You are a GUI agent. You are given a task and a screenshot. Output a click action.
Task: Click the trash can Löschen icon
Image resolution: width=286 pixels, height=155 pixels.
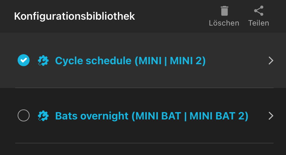pos(224,11)
